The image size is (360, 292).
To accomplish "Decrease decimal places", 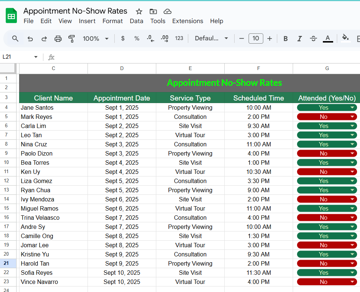I will (150, 38).
